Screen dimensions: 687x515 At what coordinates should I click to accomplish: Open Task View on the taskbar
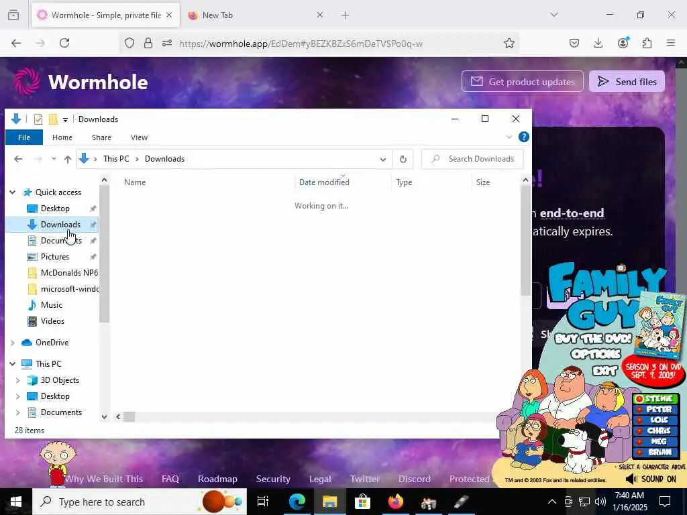pyautogui.click(x=263, y=502)
